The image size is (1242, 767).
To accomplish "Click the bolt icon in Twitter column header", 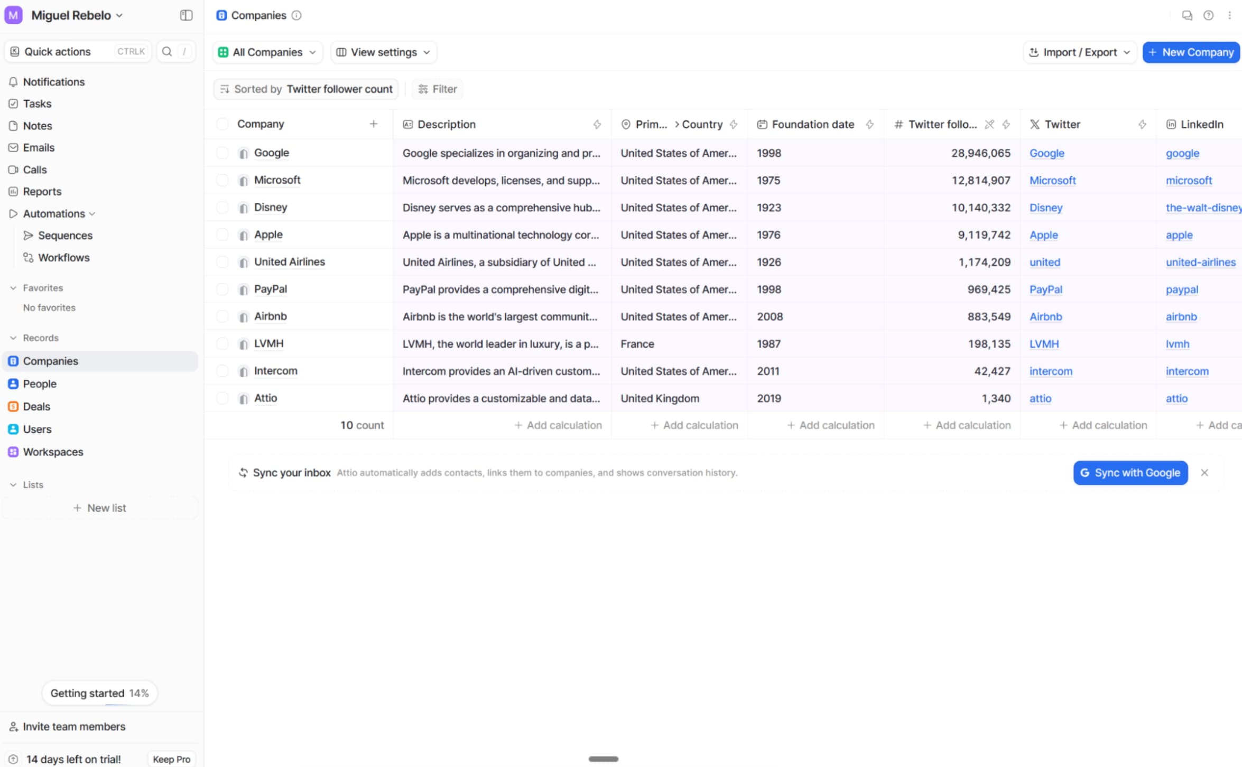I will point(1142,124).
